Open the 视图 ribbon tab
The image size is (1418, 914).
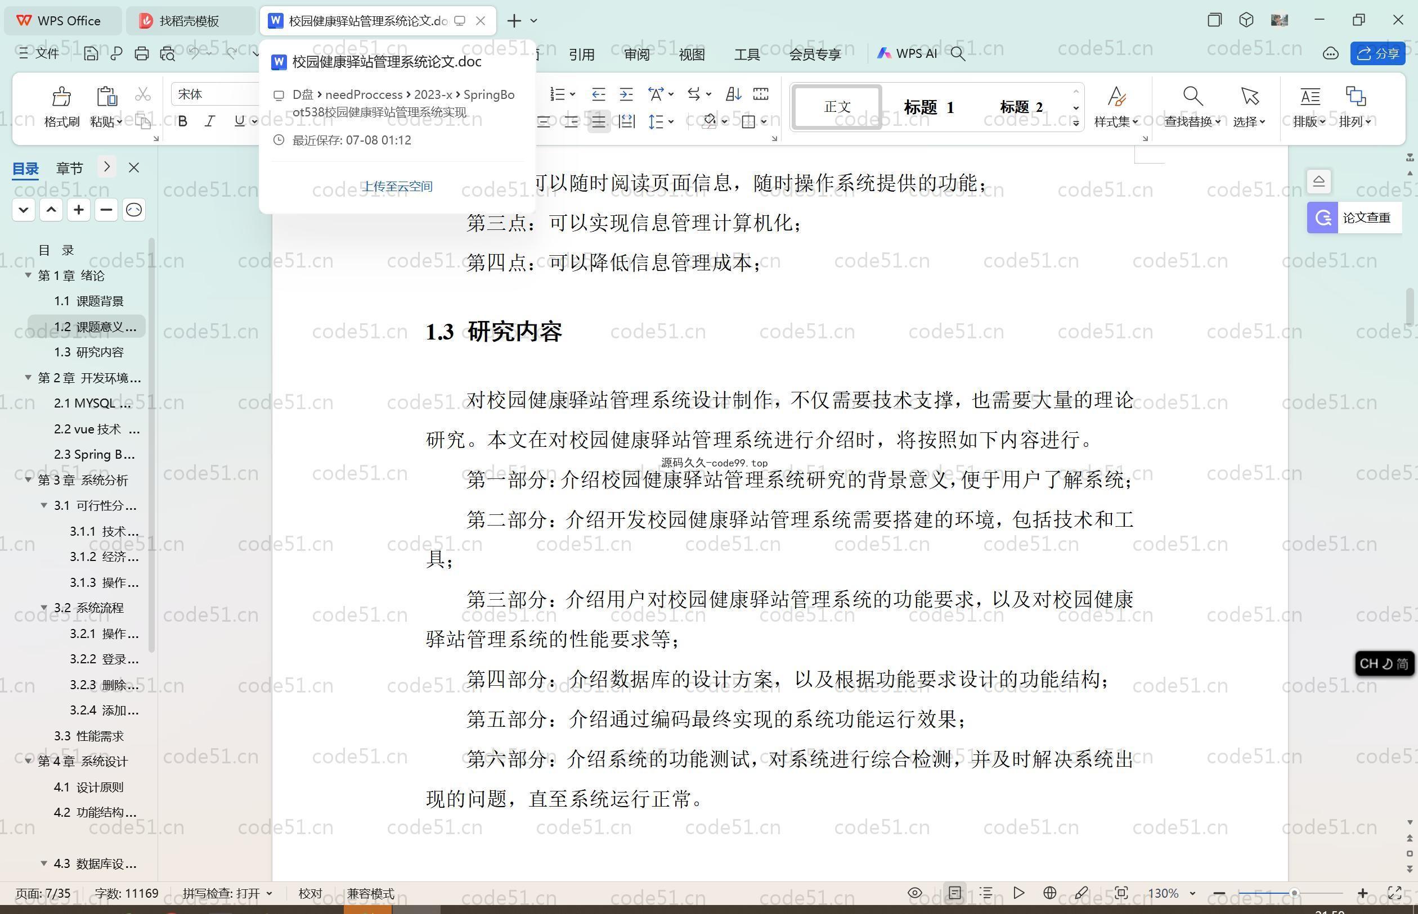tap(692, 55)
